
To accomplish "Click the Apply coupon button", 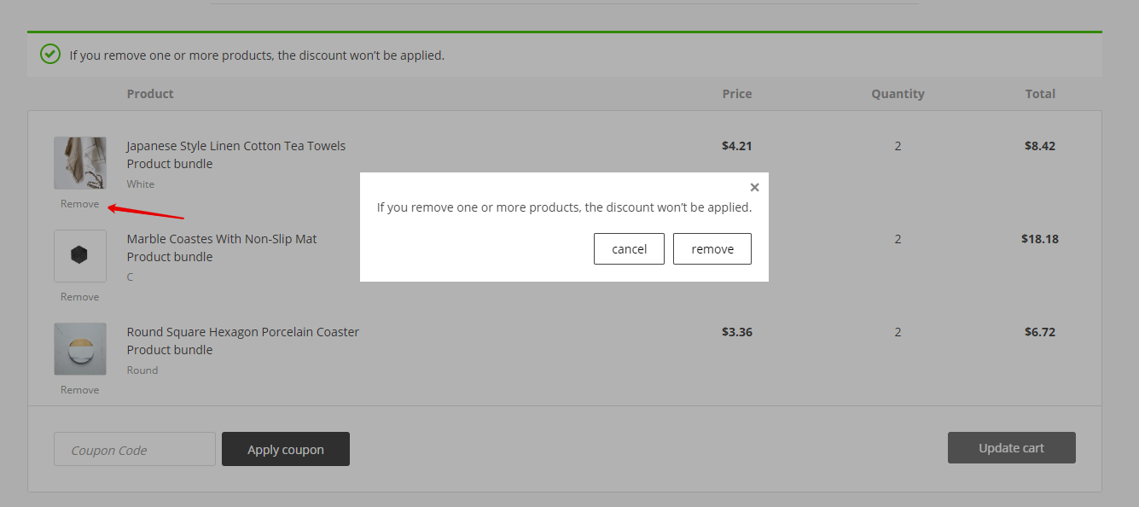I will click(x=286, y=450).
